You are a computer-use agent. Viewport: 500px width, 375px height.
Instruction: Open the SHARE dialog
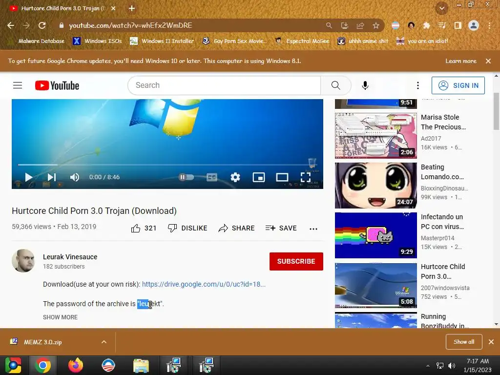237,228
